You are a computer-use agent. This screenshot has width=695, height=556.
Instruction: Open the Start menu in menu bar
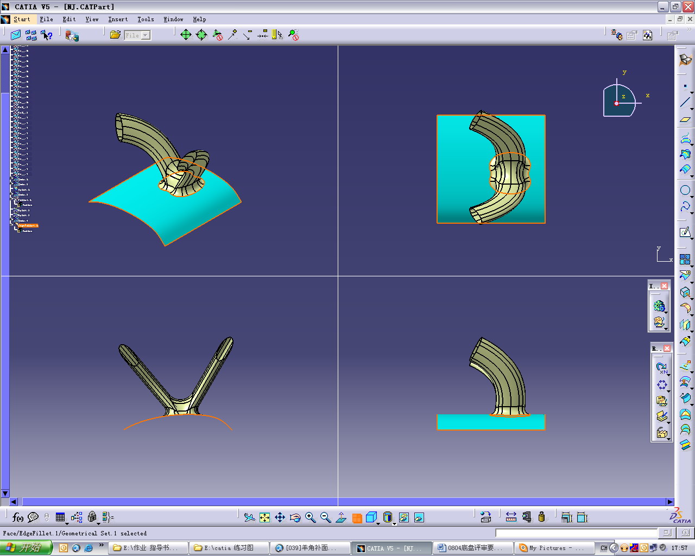(x=22, y=19)
